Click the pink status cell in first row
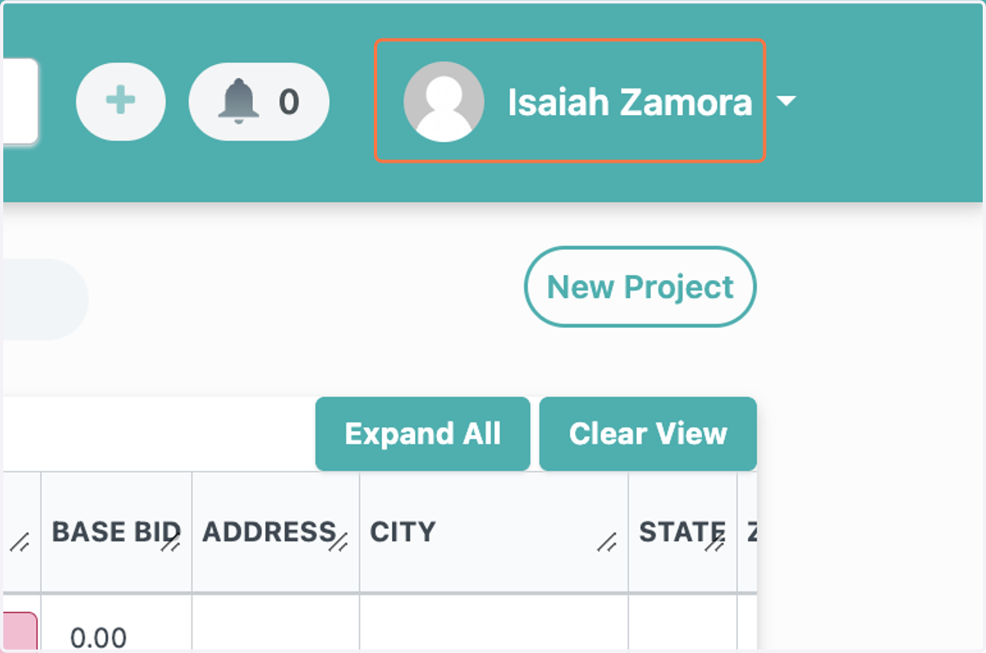 pyautogui.click(x=20, y=632)
